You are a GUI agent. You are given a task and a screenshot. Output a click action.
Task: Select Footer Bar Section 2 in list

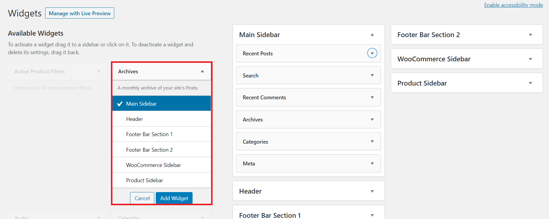[161, 150]
